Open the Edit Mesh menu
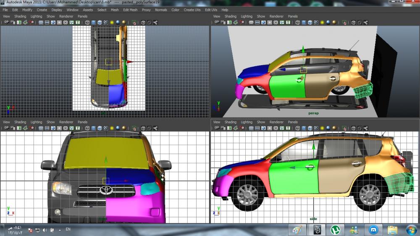Image resolution: width=420 pixels, height=236 pixels. (130, 10)
